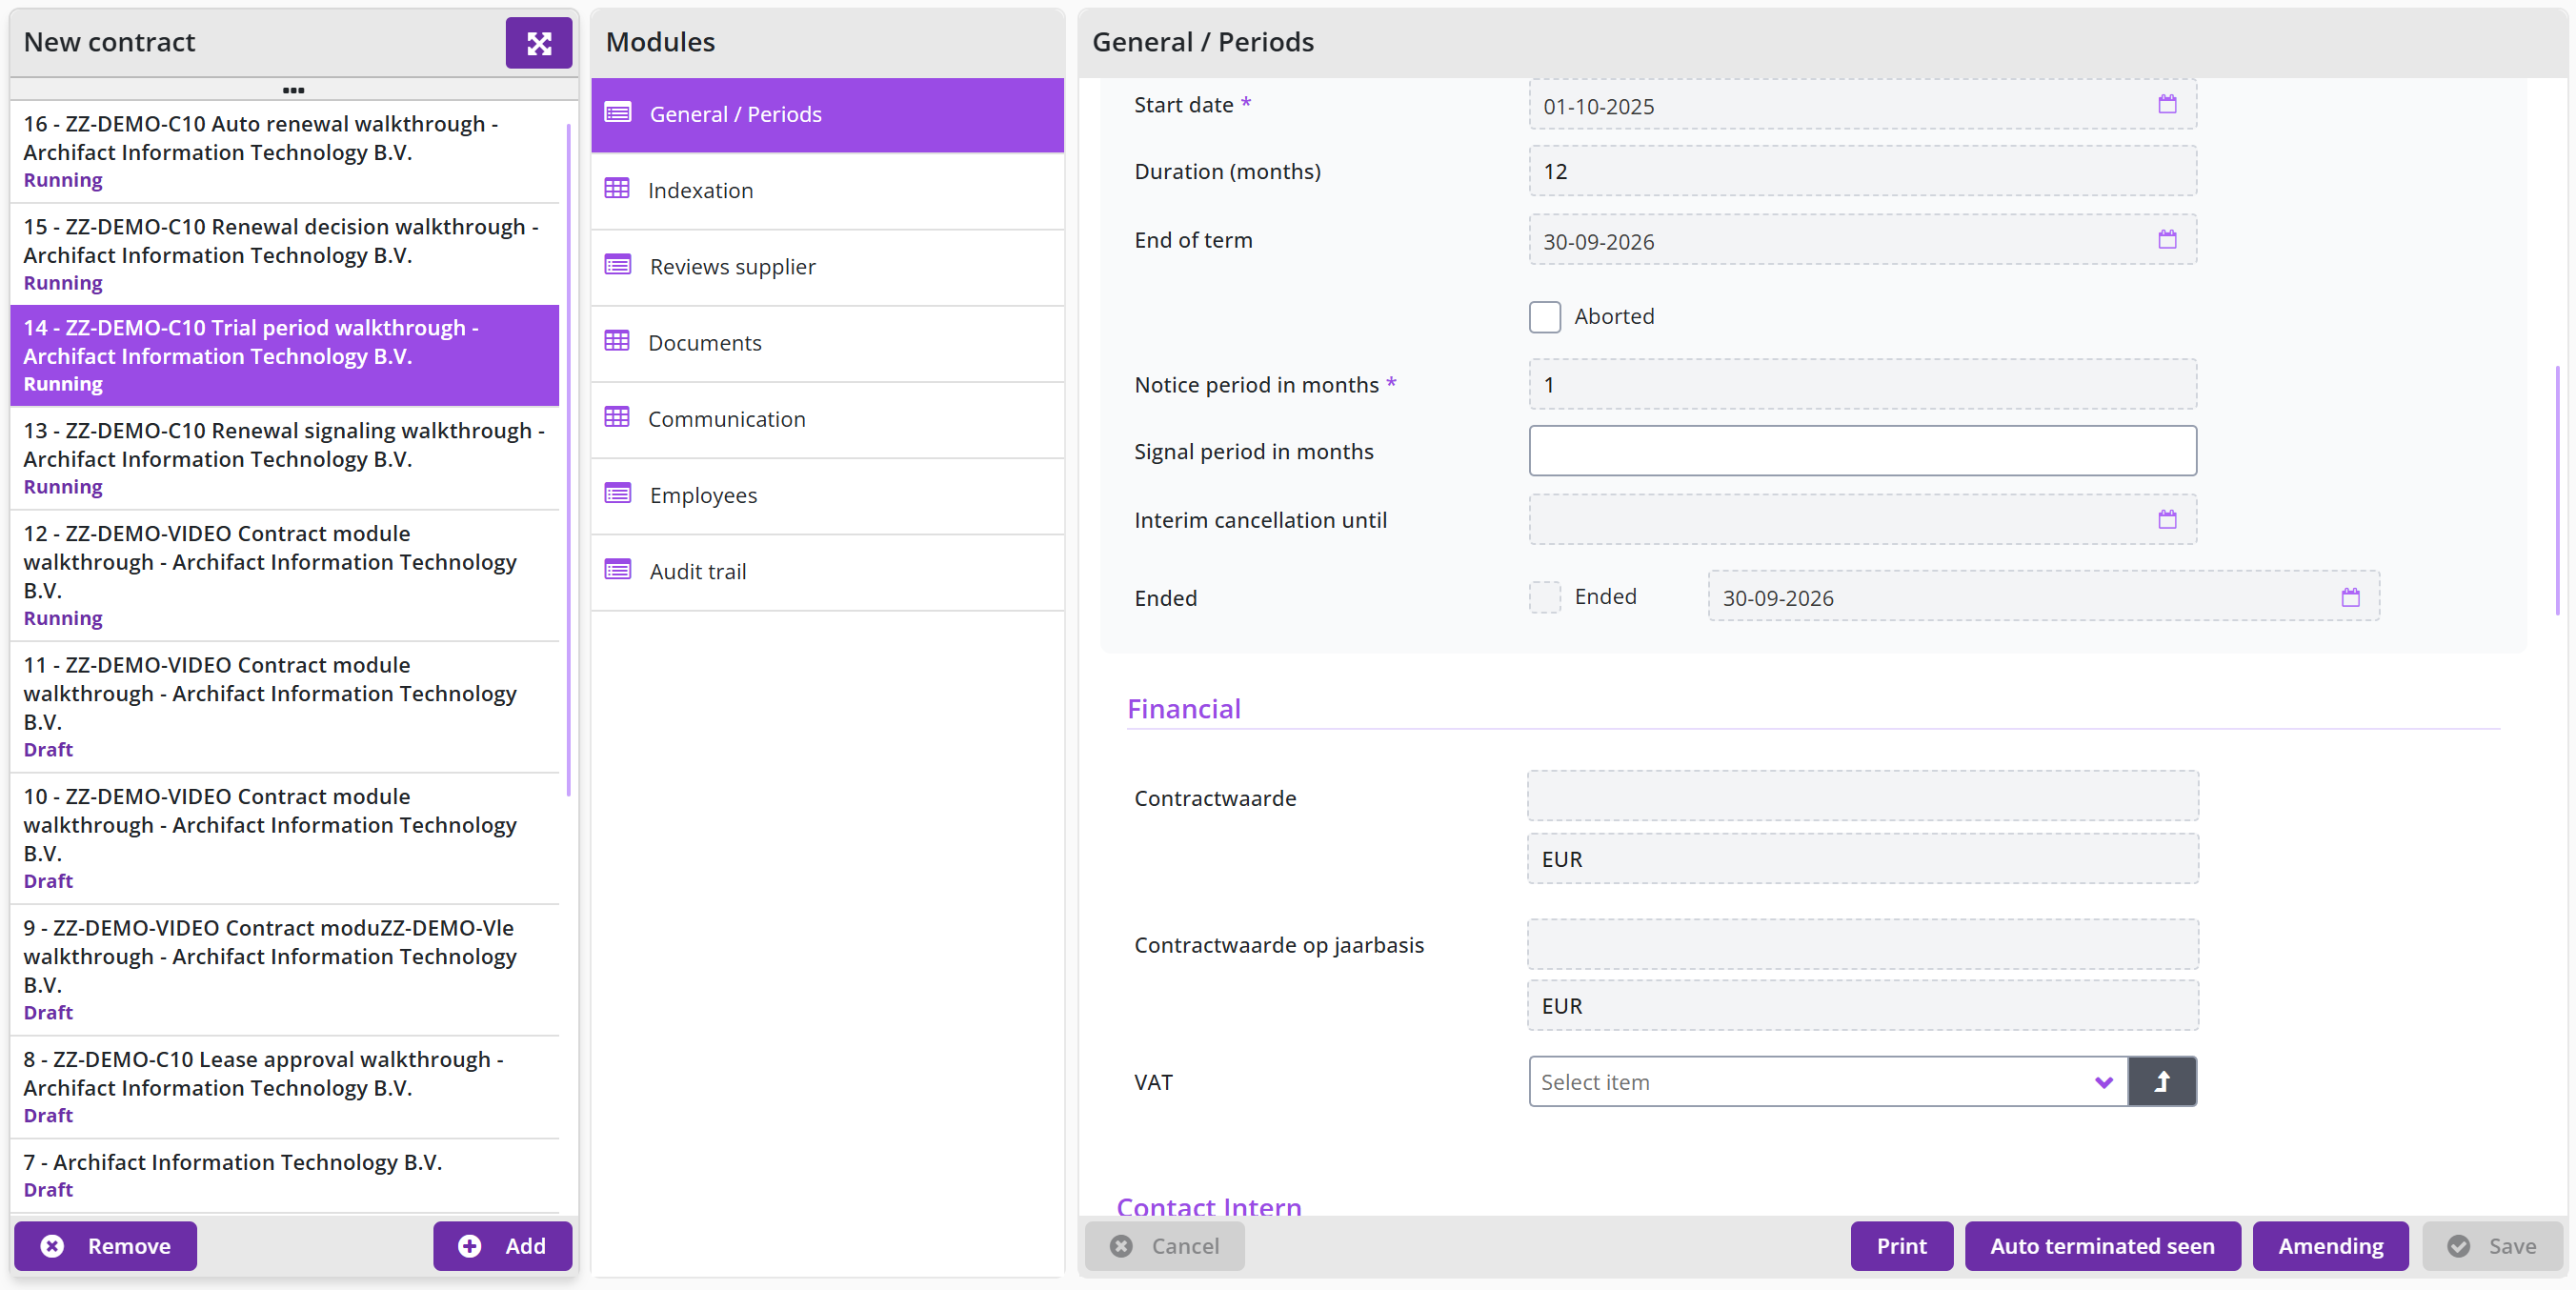
Task: Click the Save button
Action: click(2492, 1246)
